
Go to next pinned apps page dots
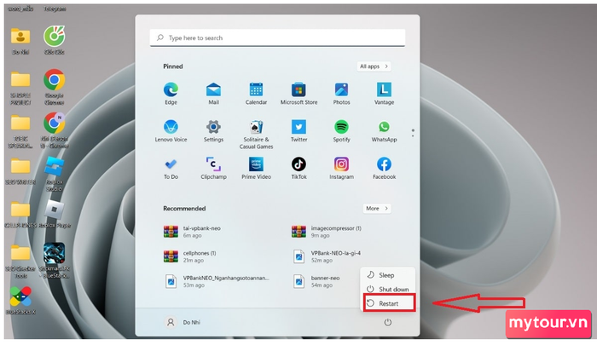click(x=413, y=133)
